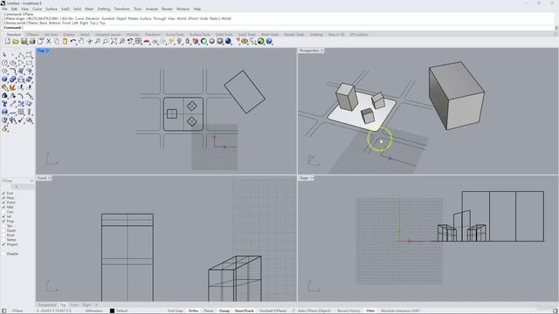Print using the printer icon
Screen dimensions: 559x314
[32, 41]
